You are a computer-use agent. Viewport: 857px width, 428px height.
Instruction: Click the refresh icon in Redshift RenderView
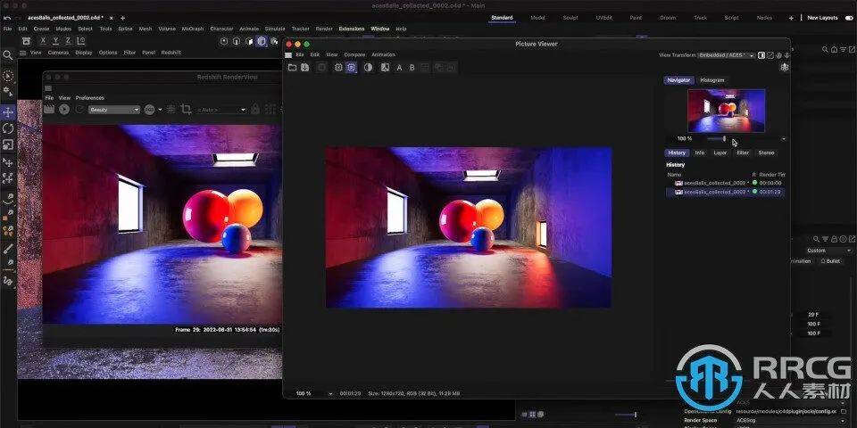pos(79,109)
